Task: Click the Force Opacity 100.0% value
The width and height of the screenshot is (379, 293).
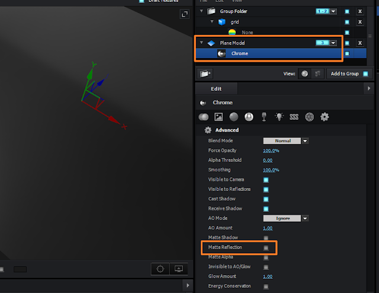Action: pyautogui.click(x=271, y=151)
